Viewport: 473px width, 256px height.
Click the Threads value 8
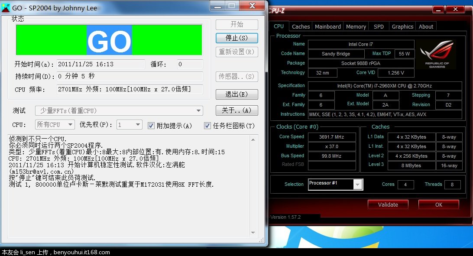tap(452, 185)
